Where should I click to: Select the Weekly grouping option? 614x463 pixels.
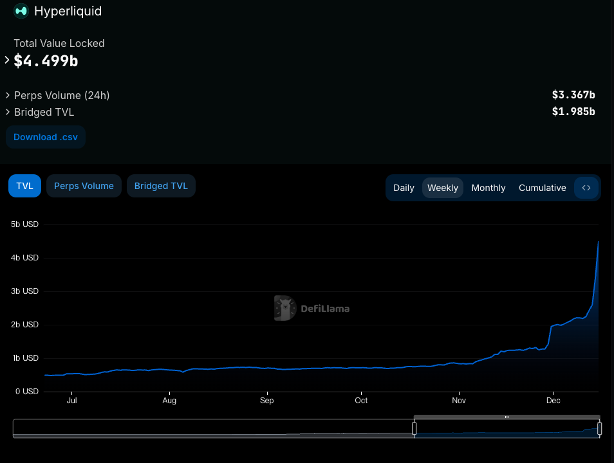click(443, 188)
